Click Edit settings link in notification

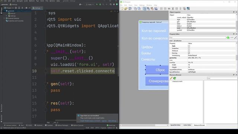112,121
